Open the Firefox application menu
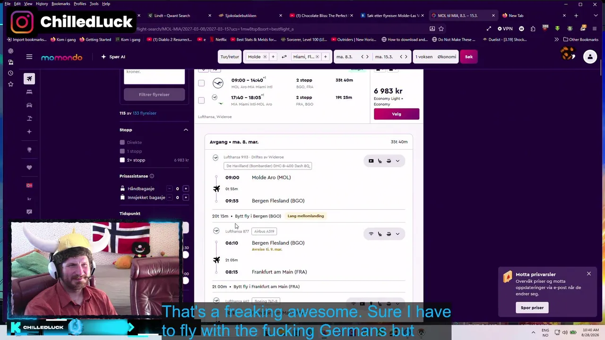Viewport: 605px width, 340px height. tap(595, 29)
